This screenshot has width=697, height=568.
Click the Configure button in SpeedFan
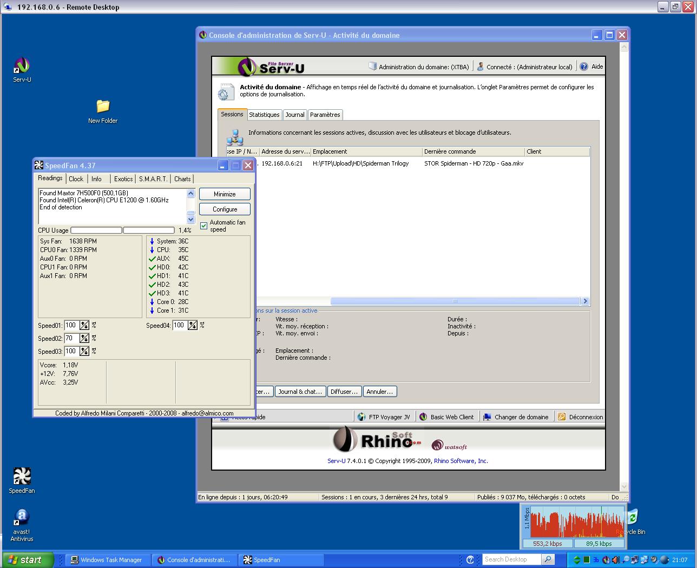[x=225, y=209]
